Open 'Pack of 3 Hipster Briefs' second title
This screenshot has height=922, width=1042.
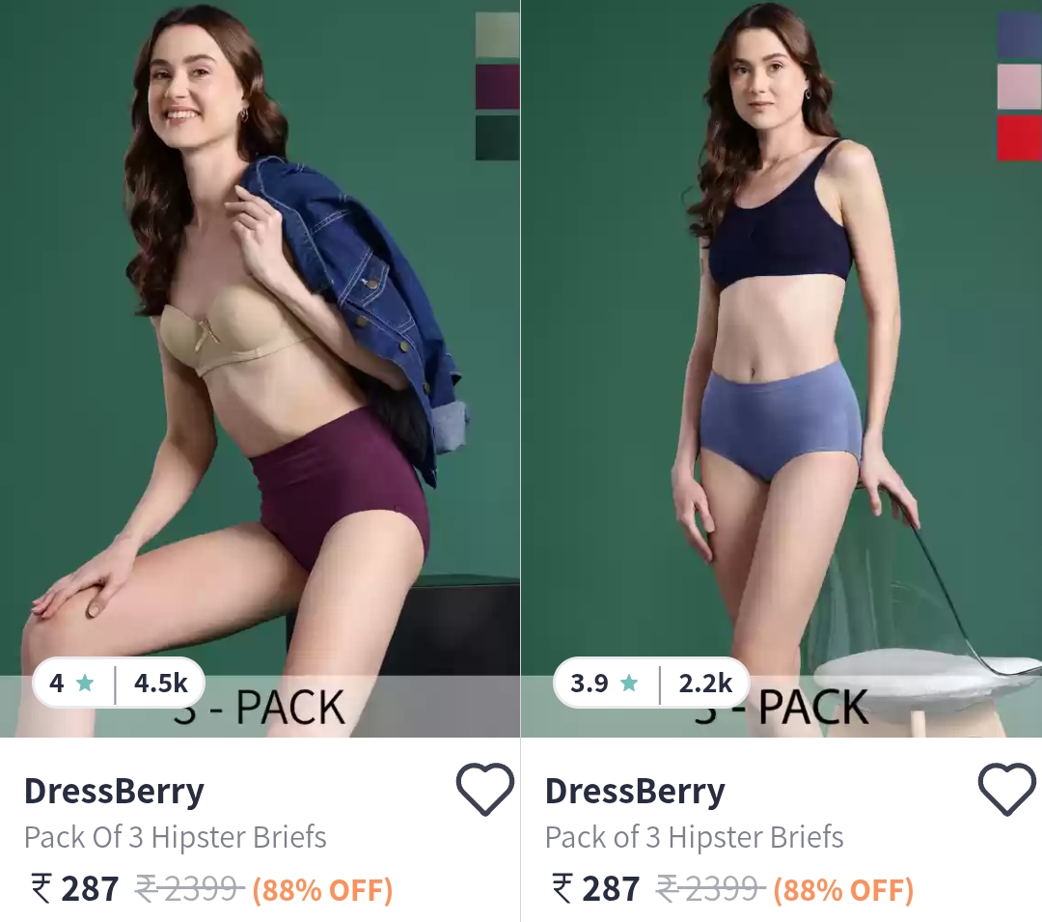(x=695, y=838)
